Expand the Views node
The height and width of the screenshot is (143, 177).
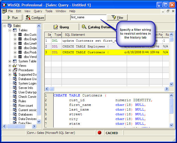point(10,66)
